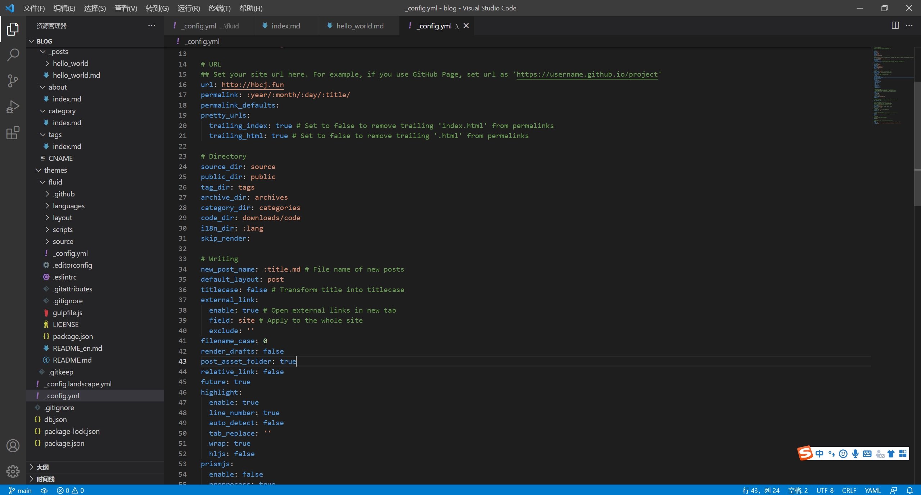
Task: Click the main branch indicator in status bar
Action: click(20, 490)
